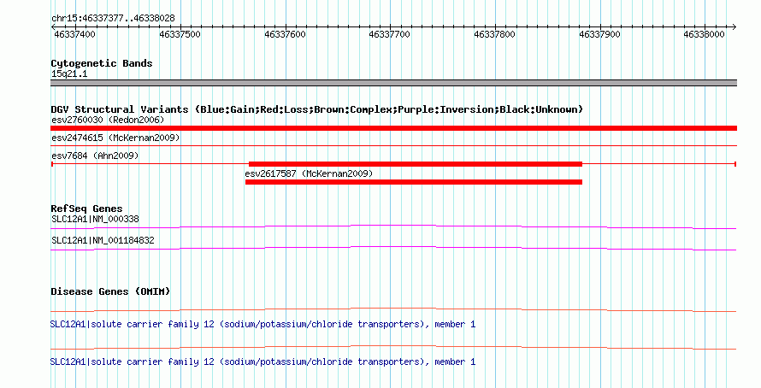Select the gray 15q21.1 cytogenetic band bar
Viewport: 761px width, 388px height.
(393, 83)
